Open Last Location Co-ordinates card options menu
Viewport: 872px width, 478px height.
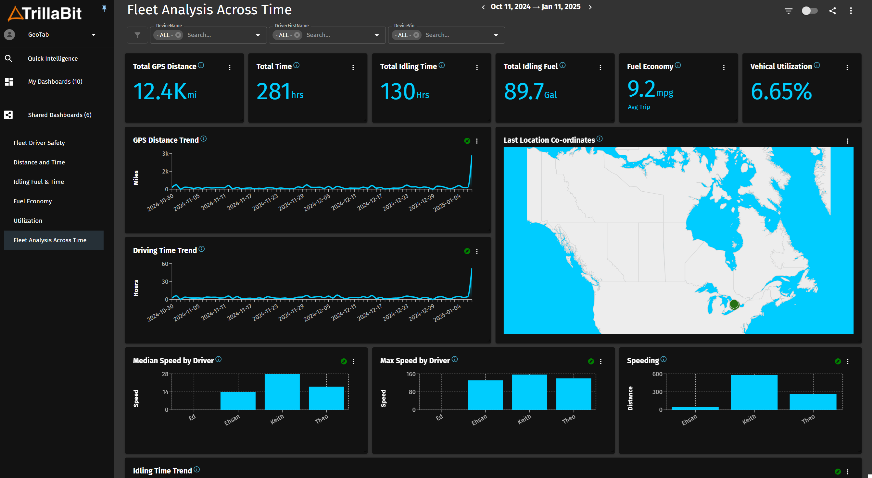point(847,141)
